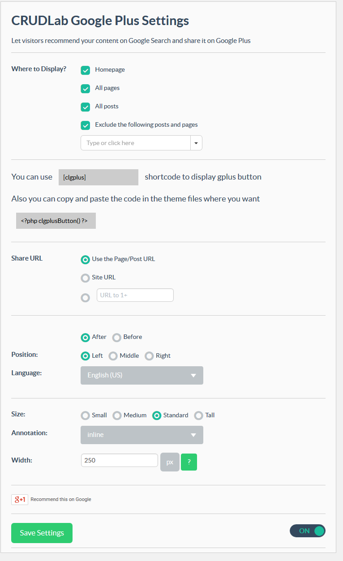Click the php clgplusButton() code box

pyautogui.click(x=56, y=221)
